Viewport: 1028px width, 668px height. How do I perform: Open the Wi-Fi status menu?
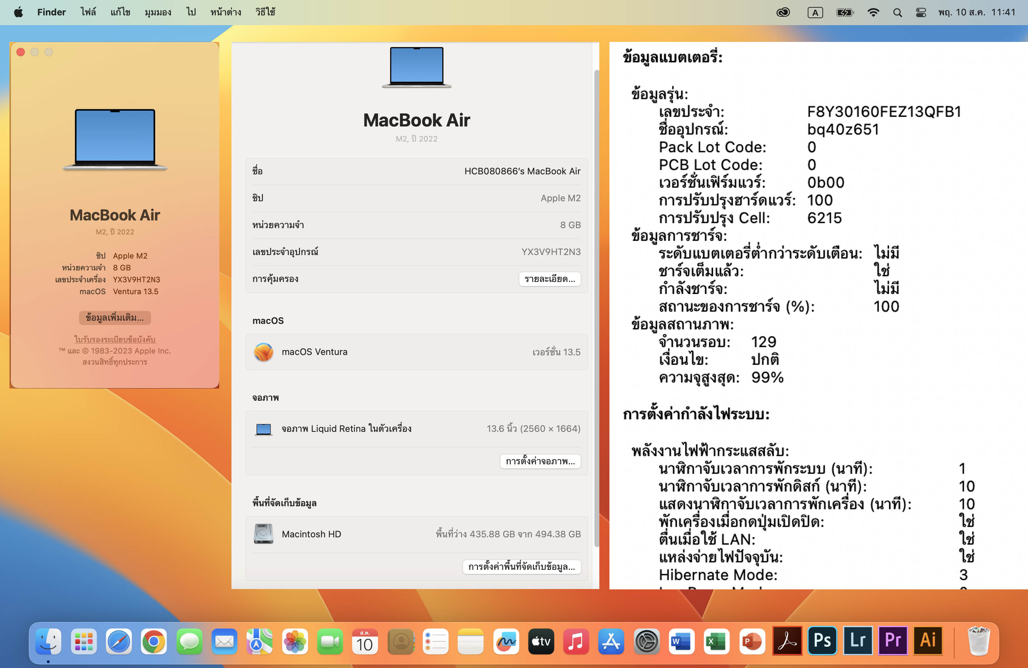click(x=873, y=13)
